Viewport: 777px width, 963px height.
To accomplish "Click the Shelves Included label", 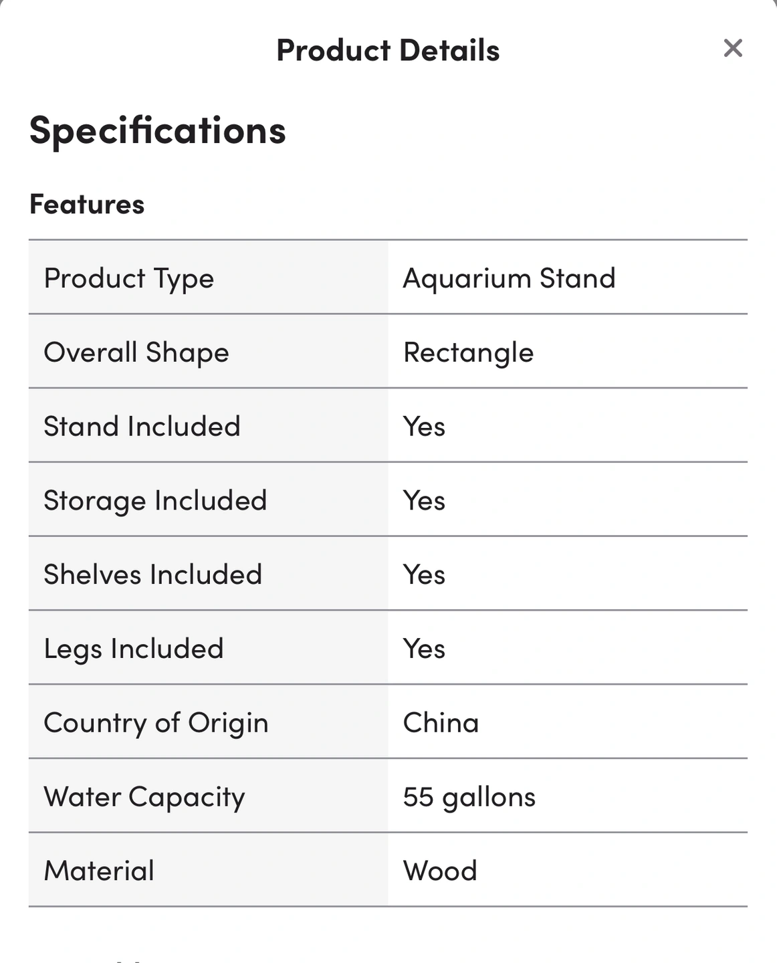I will point(152,575).
